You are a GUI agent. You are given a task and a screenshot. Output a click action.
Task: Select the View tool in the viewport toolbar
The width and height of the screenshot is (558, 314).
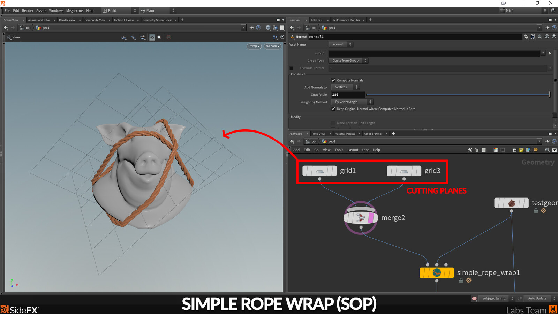(124, 37)
